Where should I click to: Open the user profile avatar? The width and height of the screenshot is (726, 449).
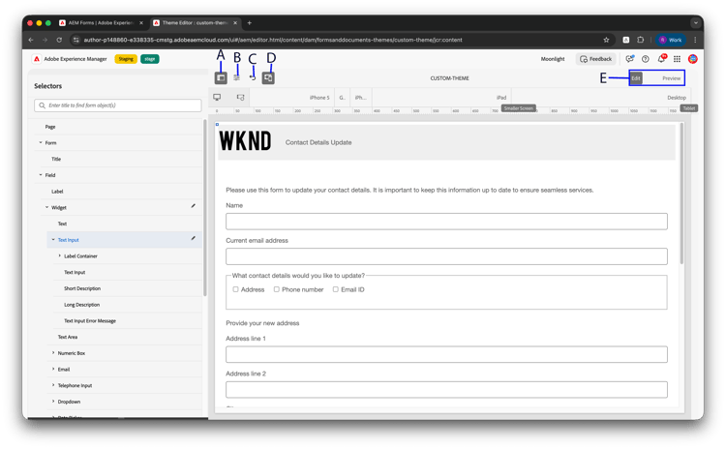(x=693, y=59)
